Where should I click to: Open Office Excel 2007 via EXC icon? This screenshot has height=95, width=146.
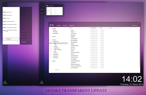point(4,28)
